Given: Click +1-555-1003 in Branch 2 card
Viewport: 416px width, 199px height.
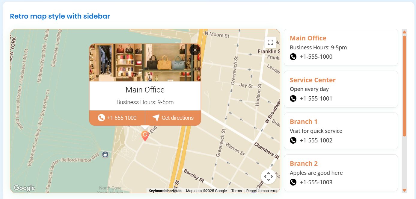Looking at the screenshot, I should click(316, 182).
